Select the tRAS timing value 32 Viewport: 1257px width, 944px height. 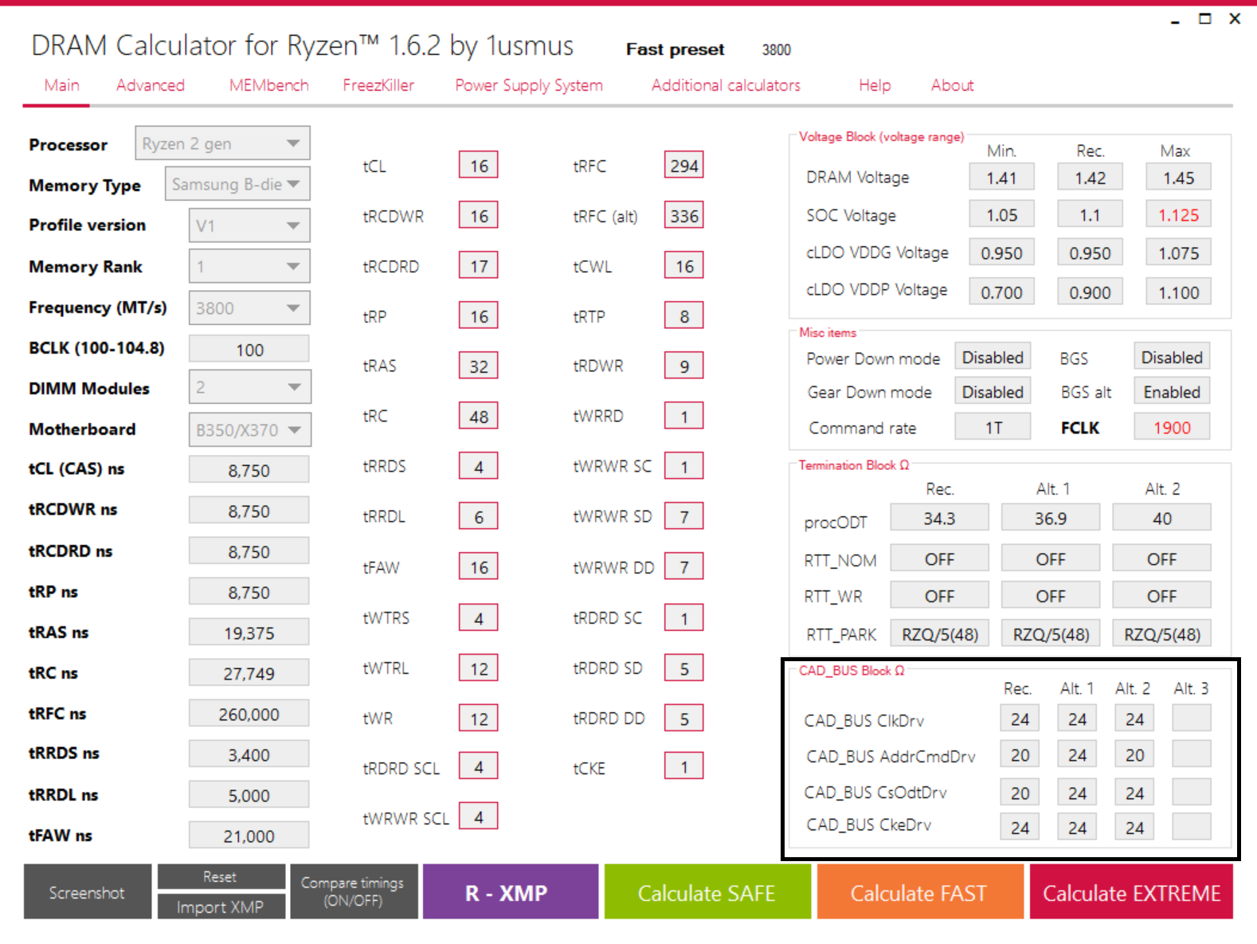pos(479,366)
